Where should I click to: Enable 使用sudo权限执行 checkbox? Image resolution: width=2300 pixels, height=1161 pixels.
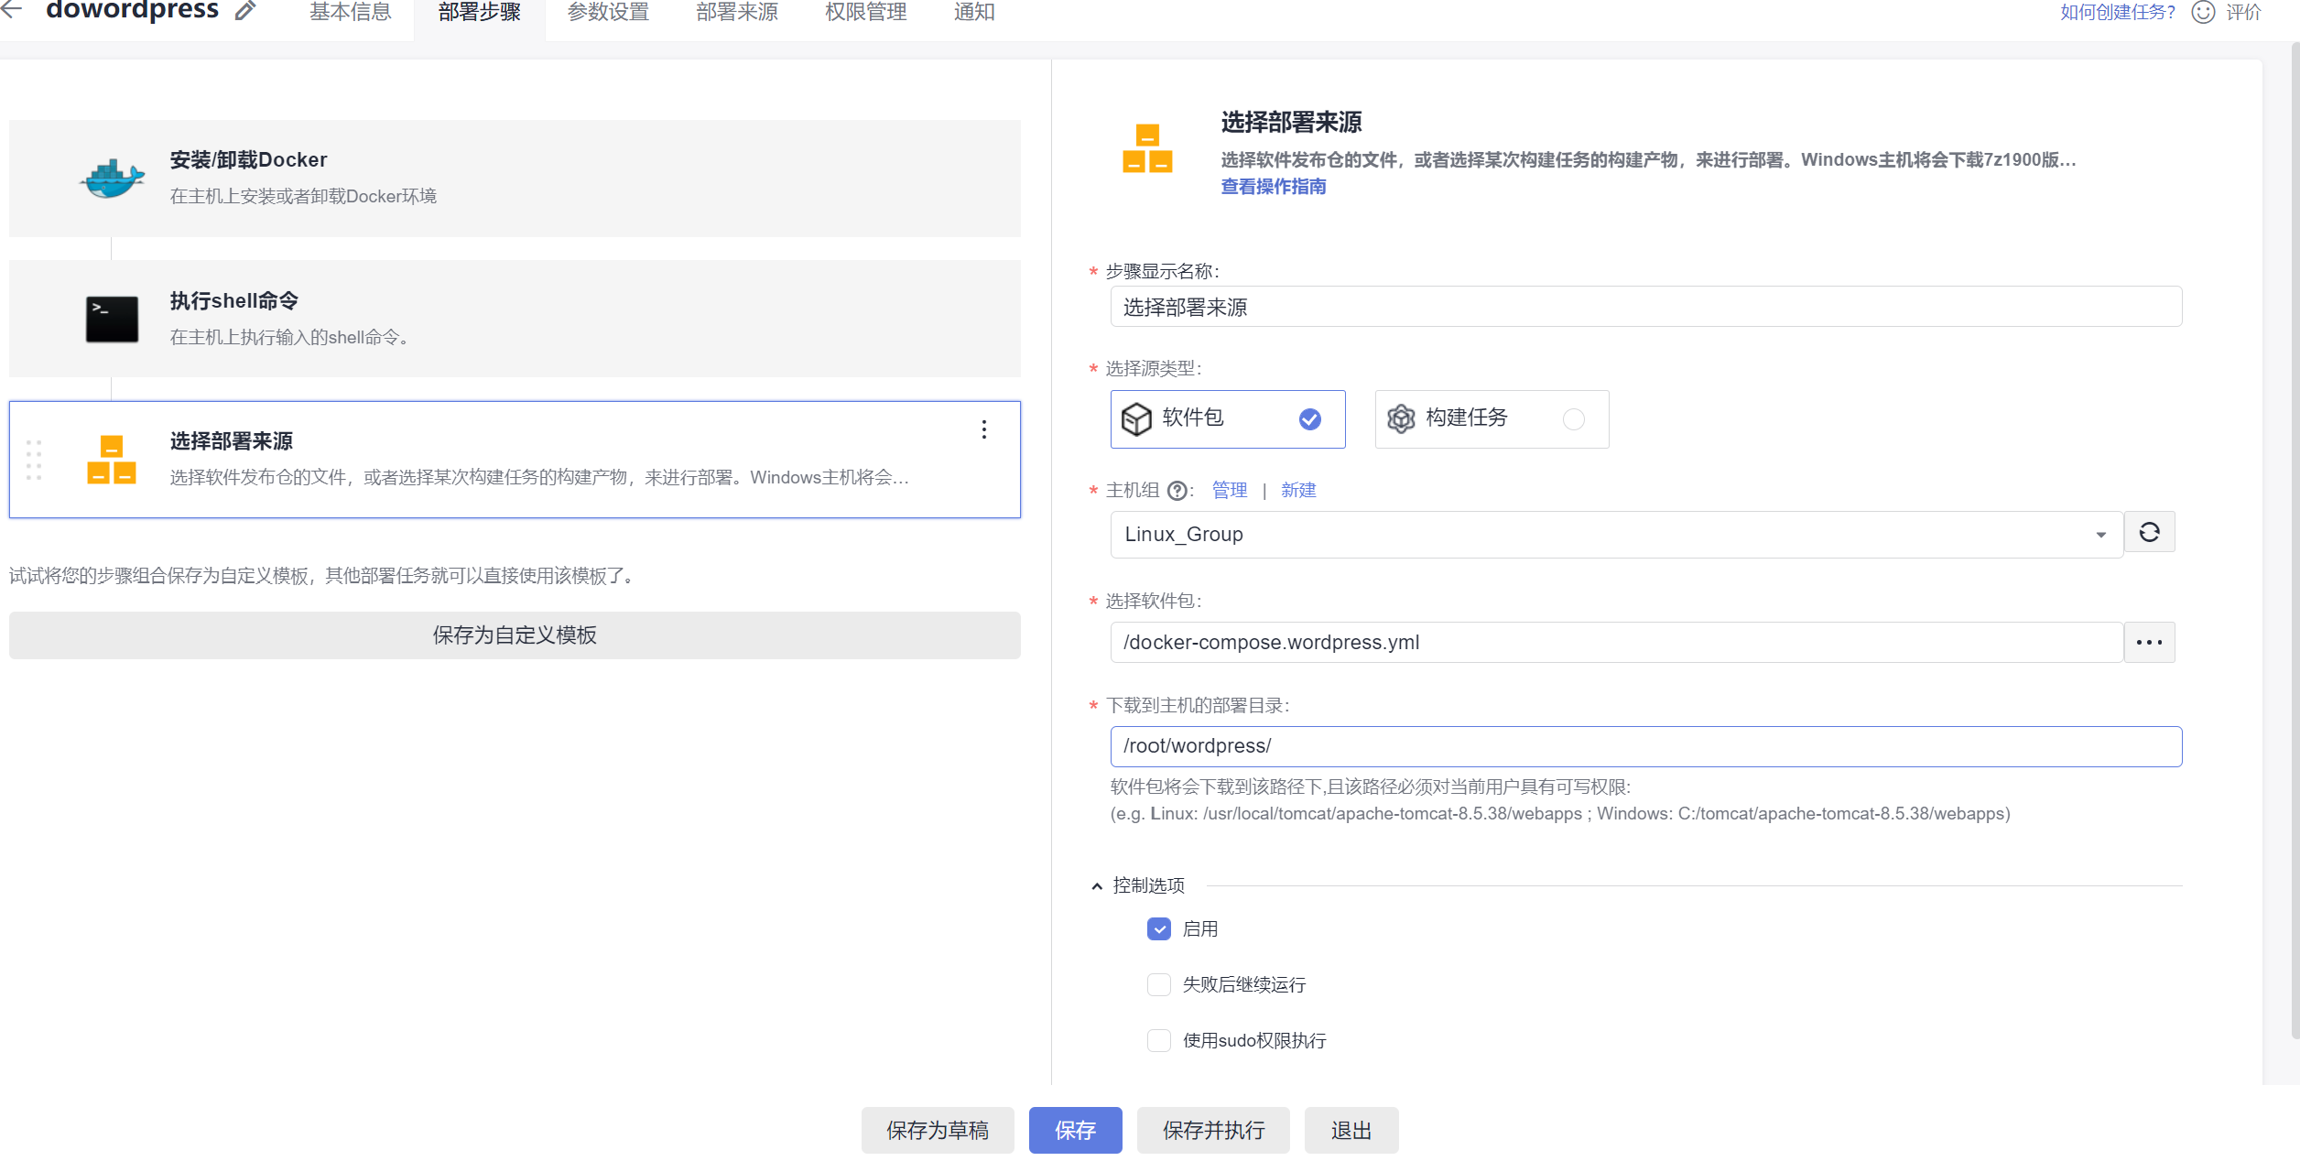pyautogui.click(x=1159, y=1041)
